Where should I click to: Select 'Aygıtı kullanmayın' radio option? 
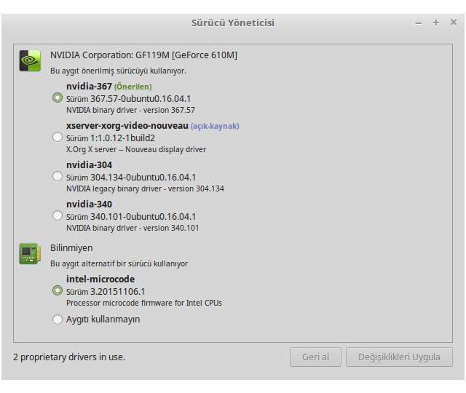(58, 319)
